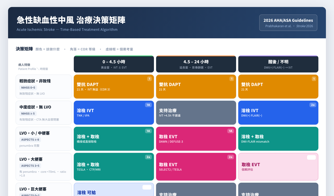Image resolution: width=334 pixels, height=196 pixels.
Task: Open the 取栓 EVT DAWN / DEFUSE-3 card
Action: (x=196, y=139)
